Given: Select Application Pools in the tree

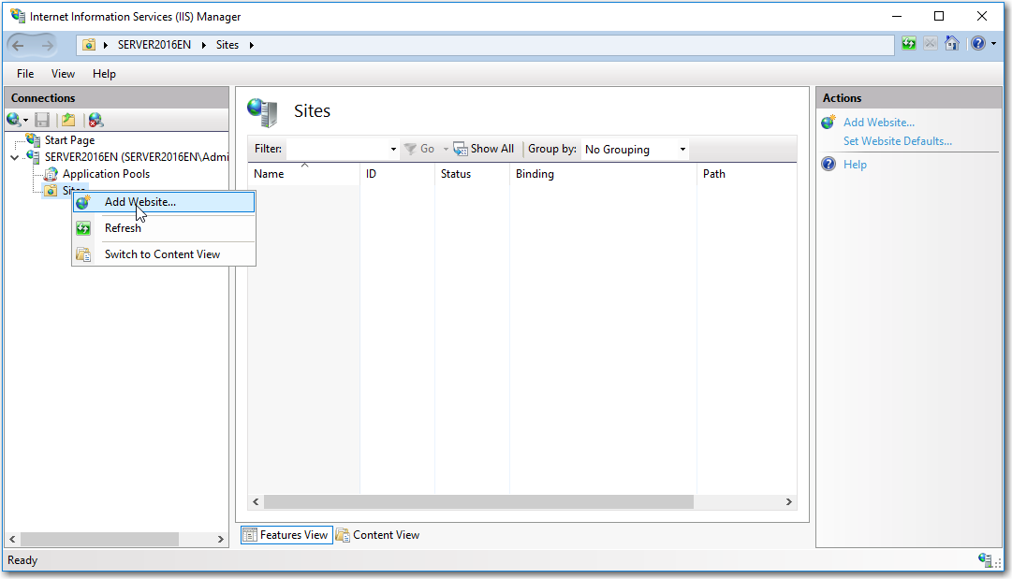Looking at the screenshot, I should [x=106, y=174].
